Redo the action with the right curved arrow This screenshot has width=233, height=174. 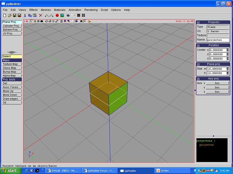coord(51,16)
